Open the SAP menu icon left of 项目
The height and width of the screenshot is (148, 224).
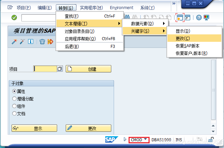coord(10,7)
